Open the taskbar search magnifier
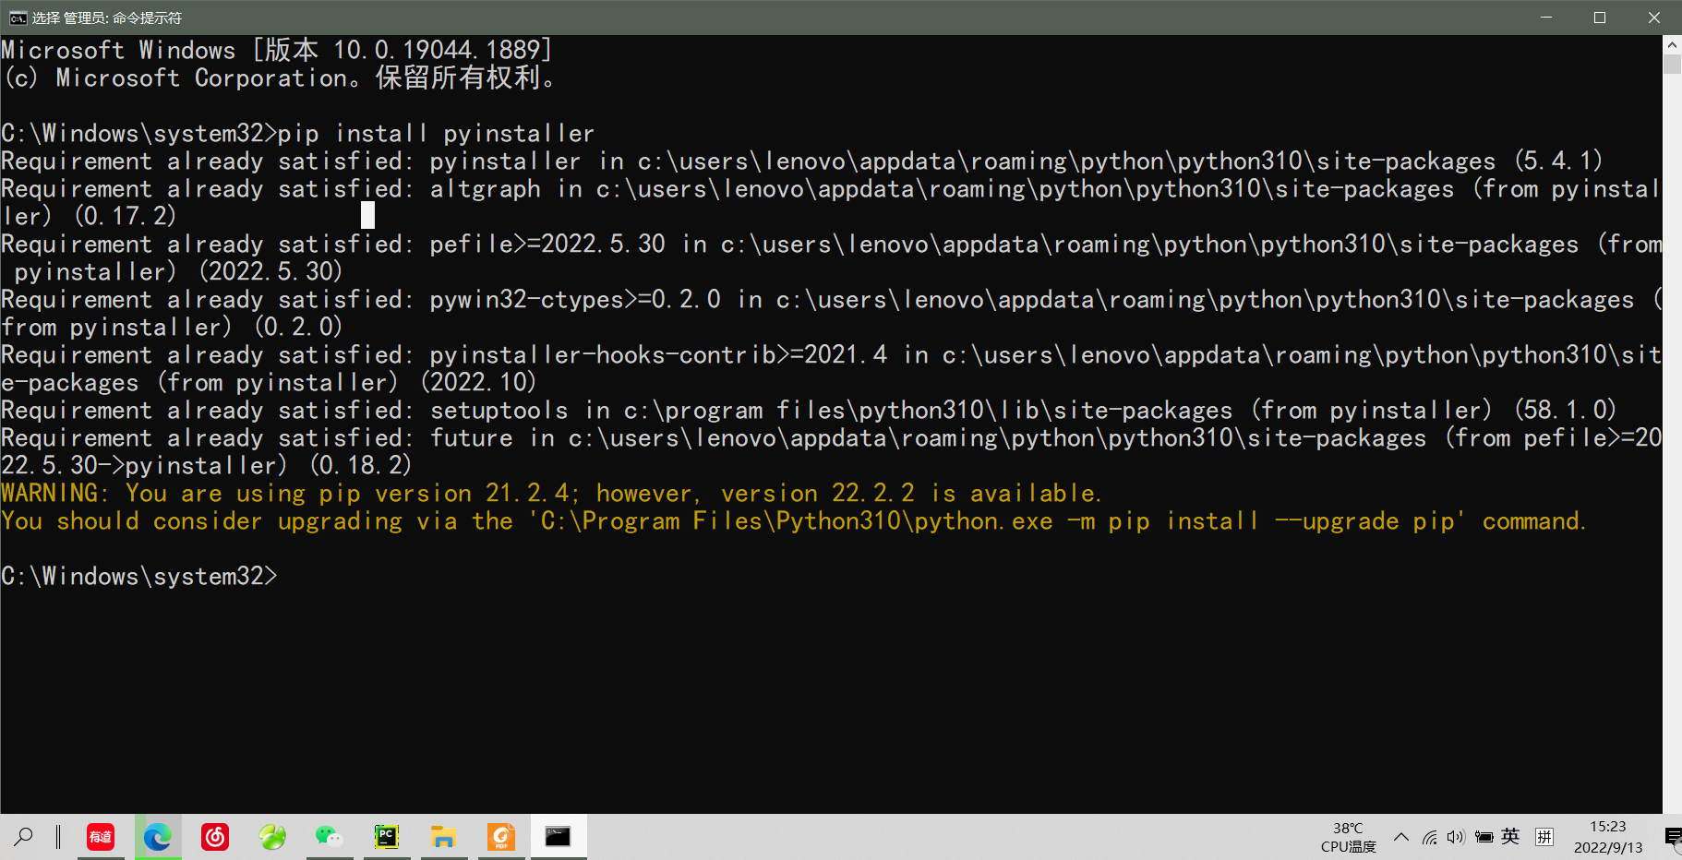Viewport: 1682px width, 860px height. (24, 837)
